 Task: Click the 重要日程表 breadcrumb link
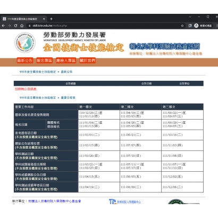tap(68, 98)
